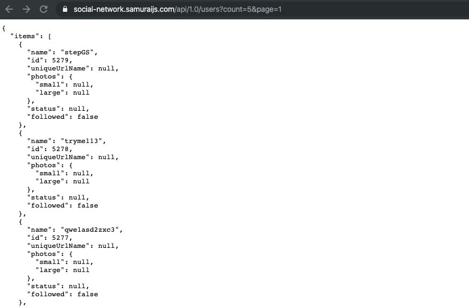Reload the current page
The image size is (469, 307).
click(44, 9)
